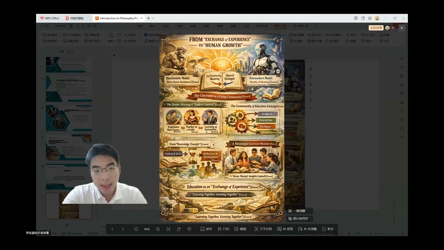Click AI 生成图片 in ribbon
The height and width of the screenshot is (250, 444).
(x=72, y=35)
